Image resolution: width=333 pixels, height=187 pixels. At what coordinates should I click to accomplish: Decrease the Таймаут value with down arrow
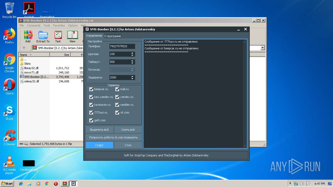(x=132, y=63)
